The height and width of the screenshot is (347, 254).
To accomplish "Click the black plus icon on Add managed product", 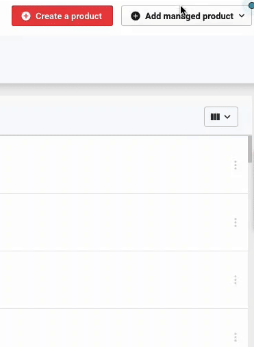I will pyautogui.click(x=136, y=16).
